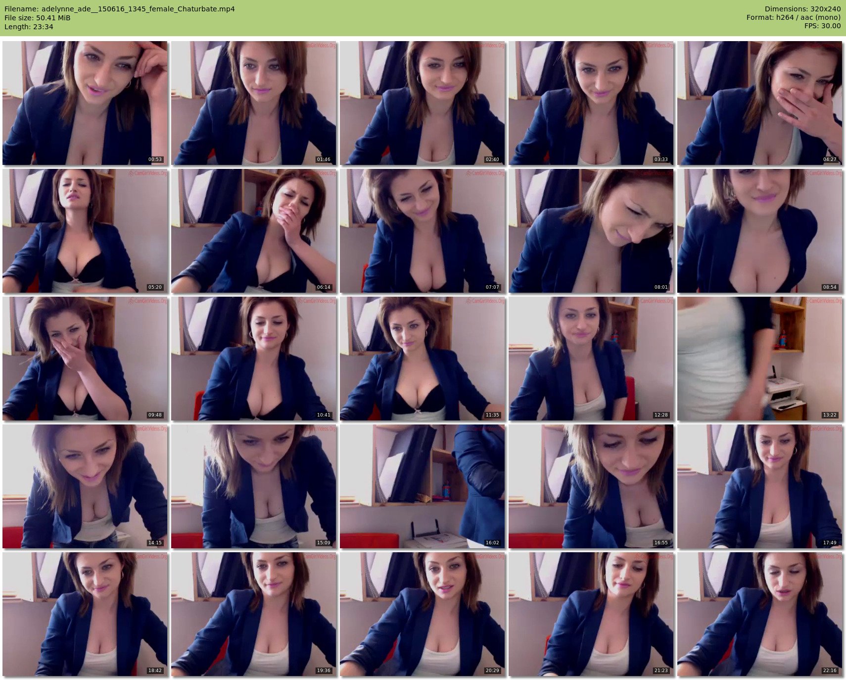Click the frame at 07:07
The height and width of the screenshot is (680, 846).
click(423, 231)
